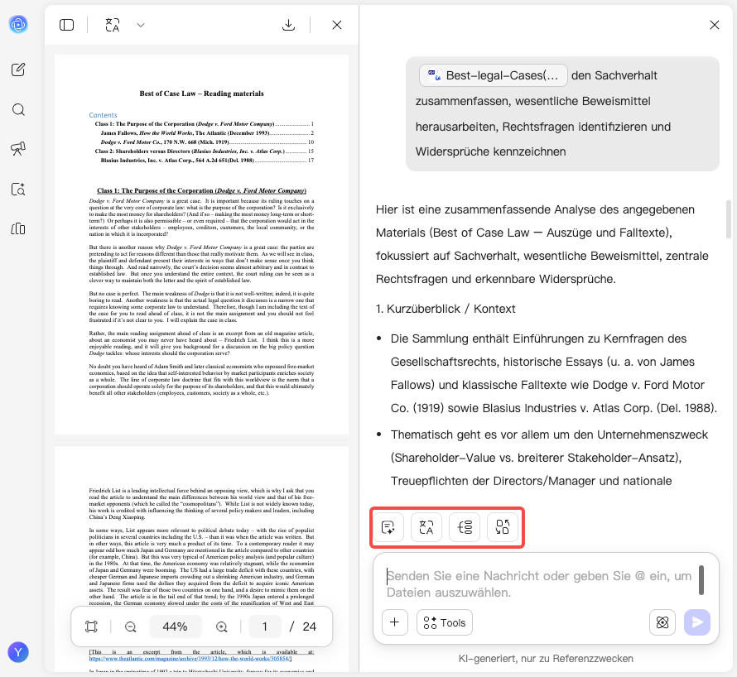Click James Fallows contents entry
The height and width of the screenshot is (677, 737).
pyautogui.click(x=207, y=133)
